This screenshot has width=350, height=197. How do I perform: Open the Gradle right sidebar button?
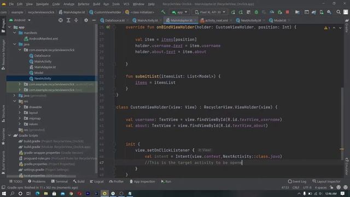pyautogui.click(x=347, y=26)
